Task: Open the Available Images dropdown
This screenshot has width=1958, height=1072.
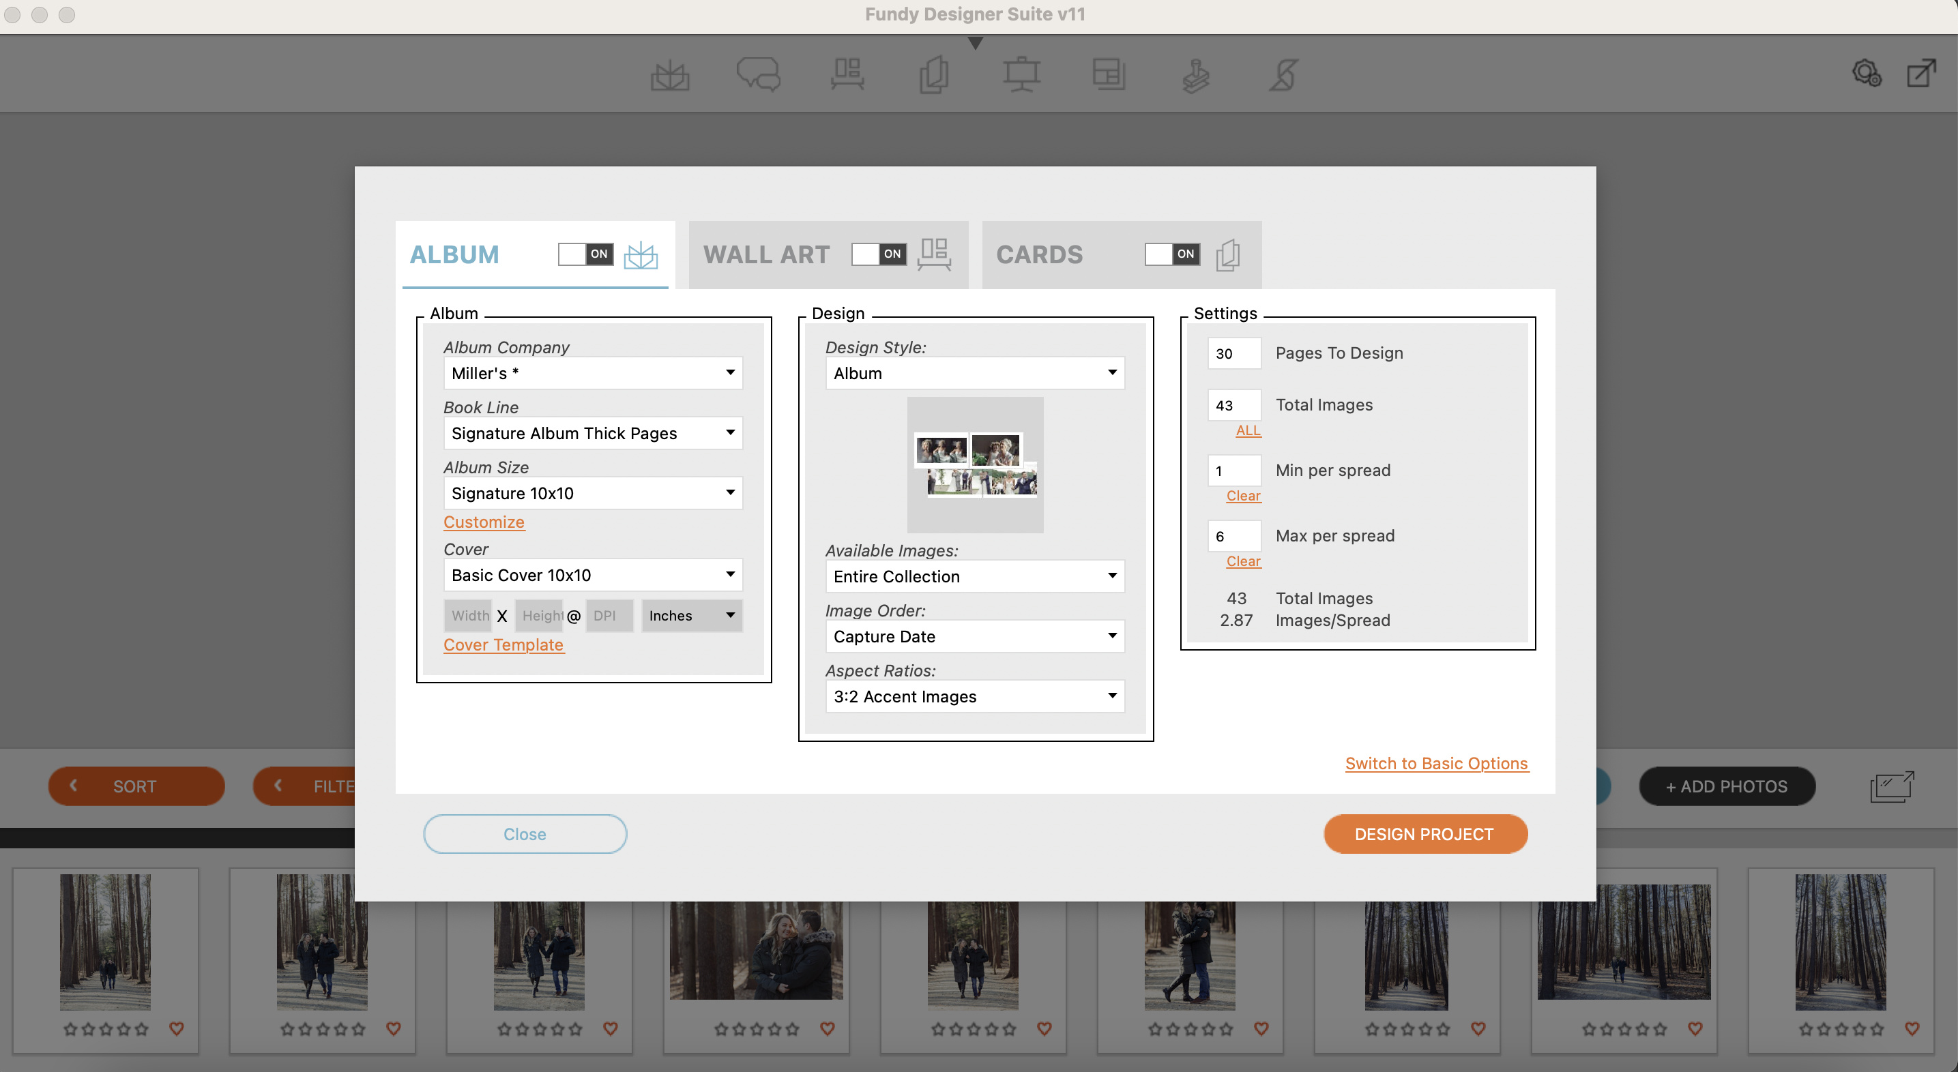Action: pos(975,577)
